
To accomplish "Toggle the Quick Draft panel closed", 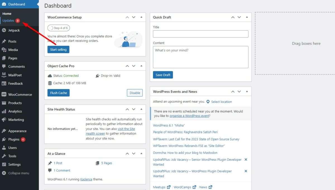I will pos(247,17).
